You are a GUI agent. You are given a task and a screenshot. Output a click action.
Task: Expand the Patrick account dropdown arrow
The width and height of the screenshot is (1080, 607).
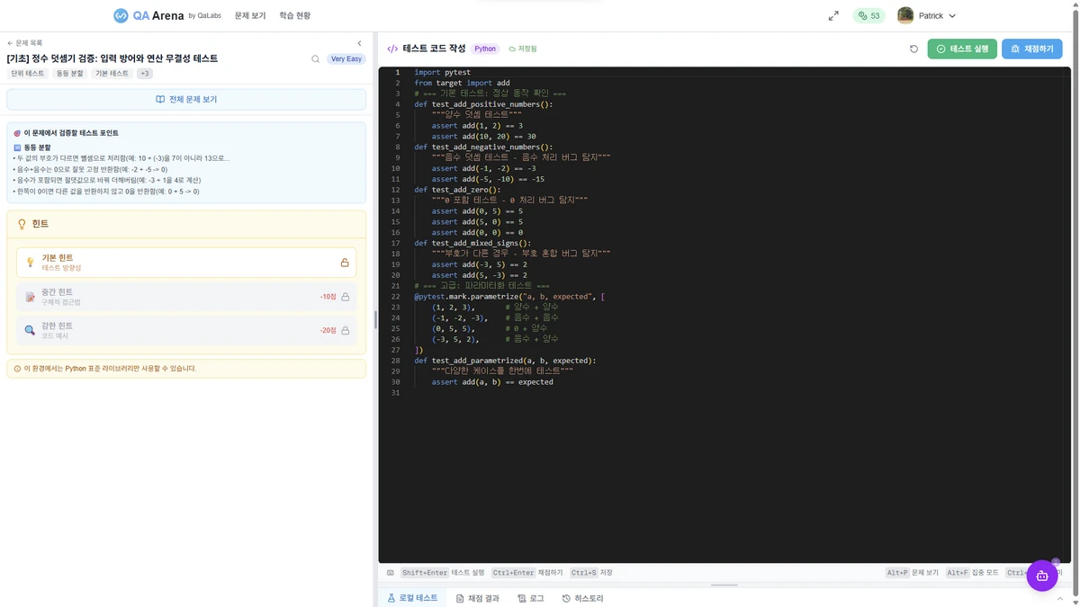[x=952, y=15]
